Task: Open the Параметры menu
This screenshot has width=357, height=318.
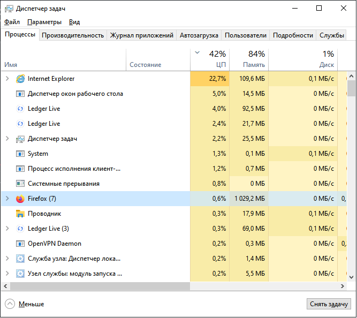Action: coord(44,22)
